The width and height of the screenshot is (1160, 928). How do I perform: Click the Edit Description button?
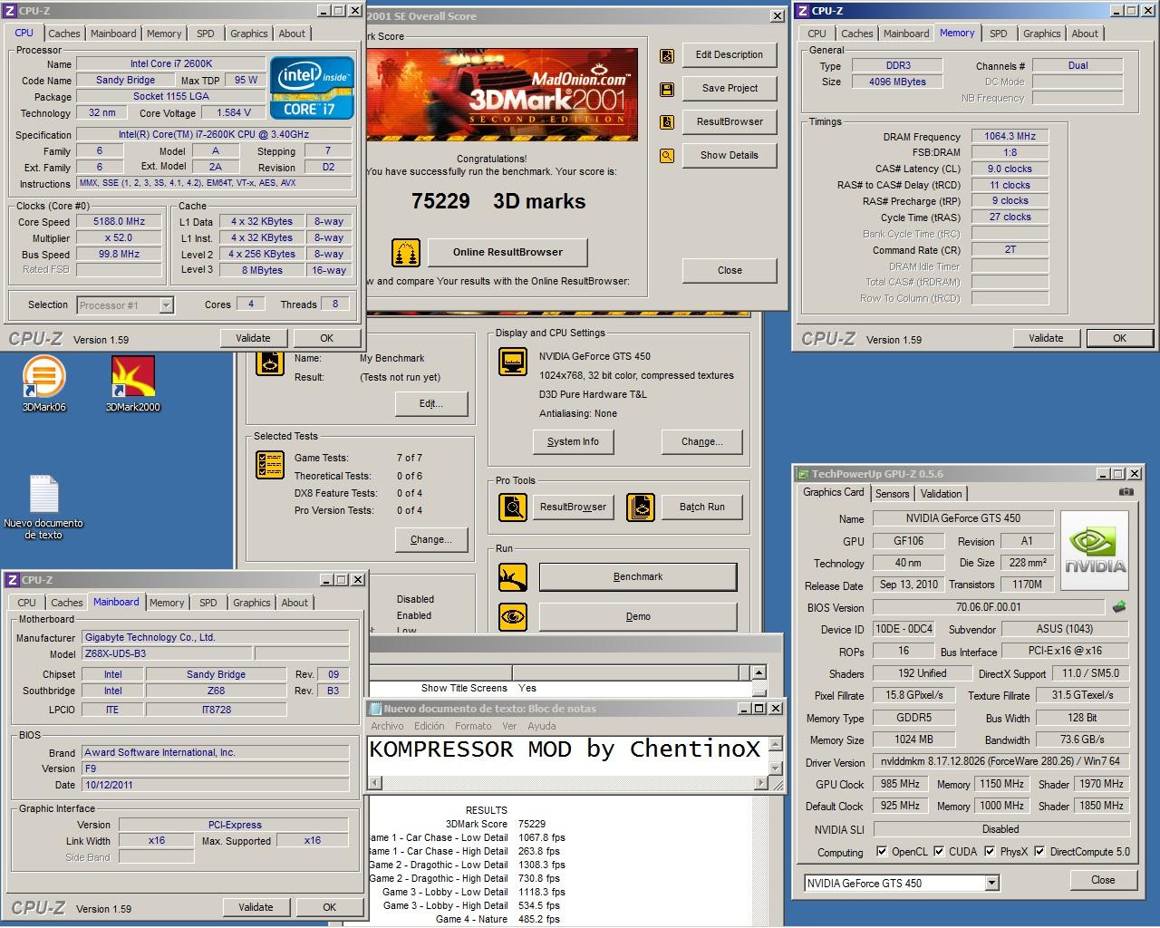point(730,54)
